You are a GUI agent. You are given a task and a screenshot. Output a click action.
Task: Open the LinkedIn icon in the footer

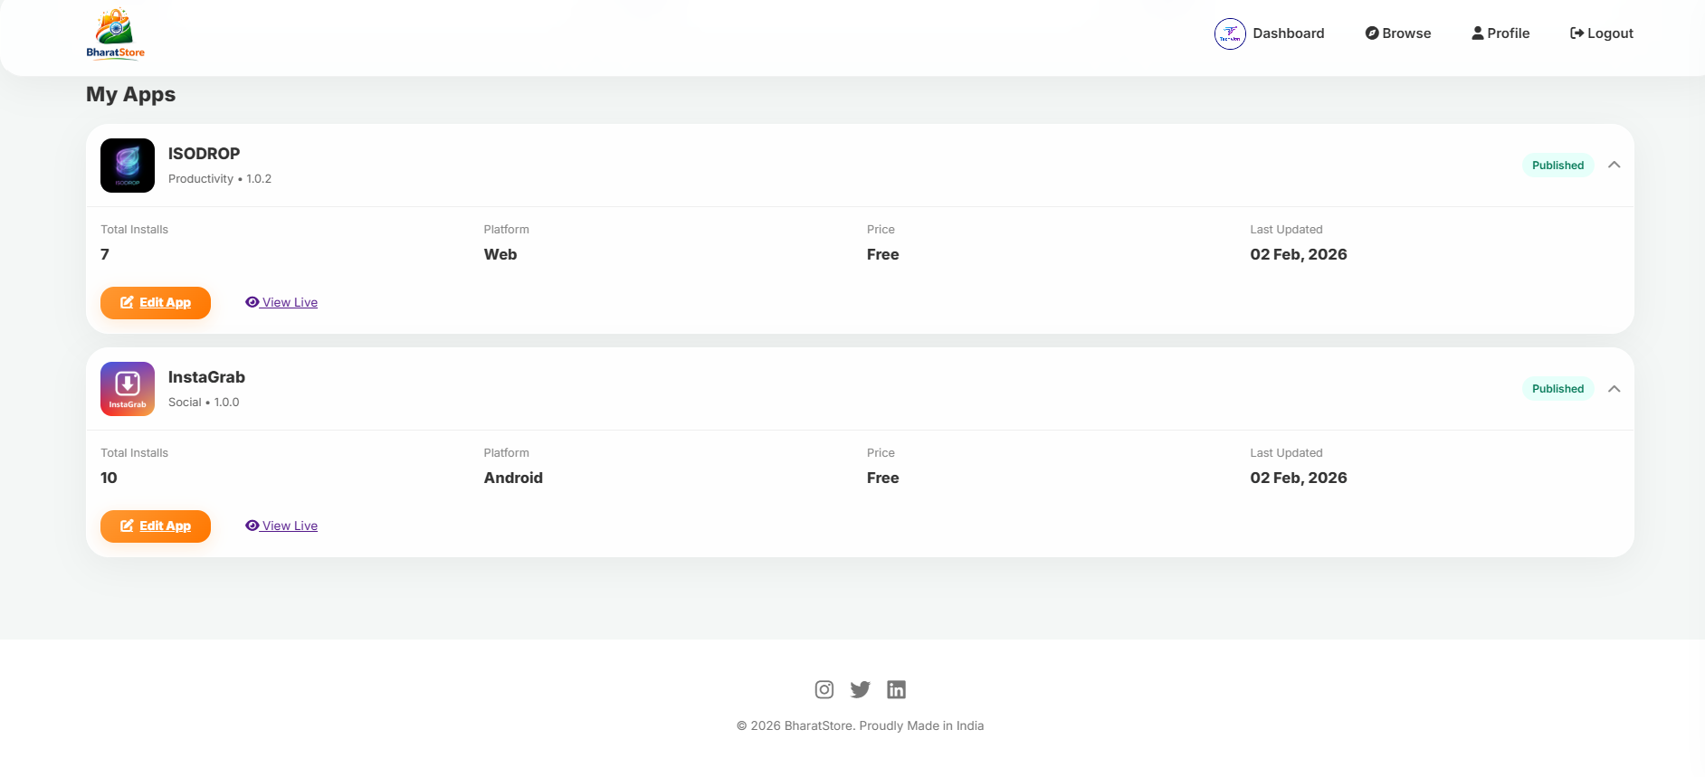coord(896,688)
